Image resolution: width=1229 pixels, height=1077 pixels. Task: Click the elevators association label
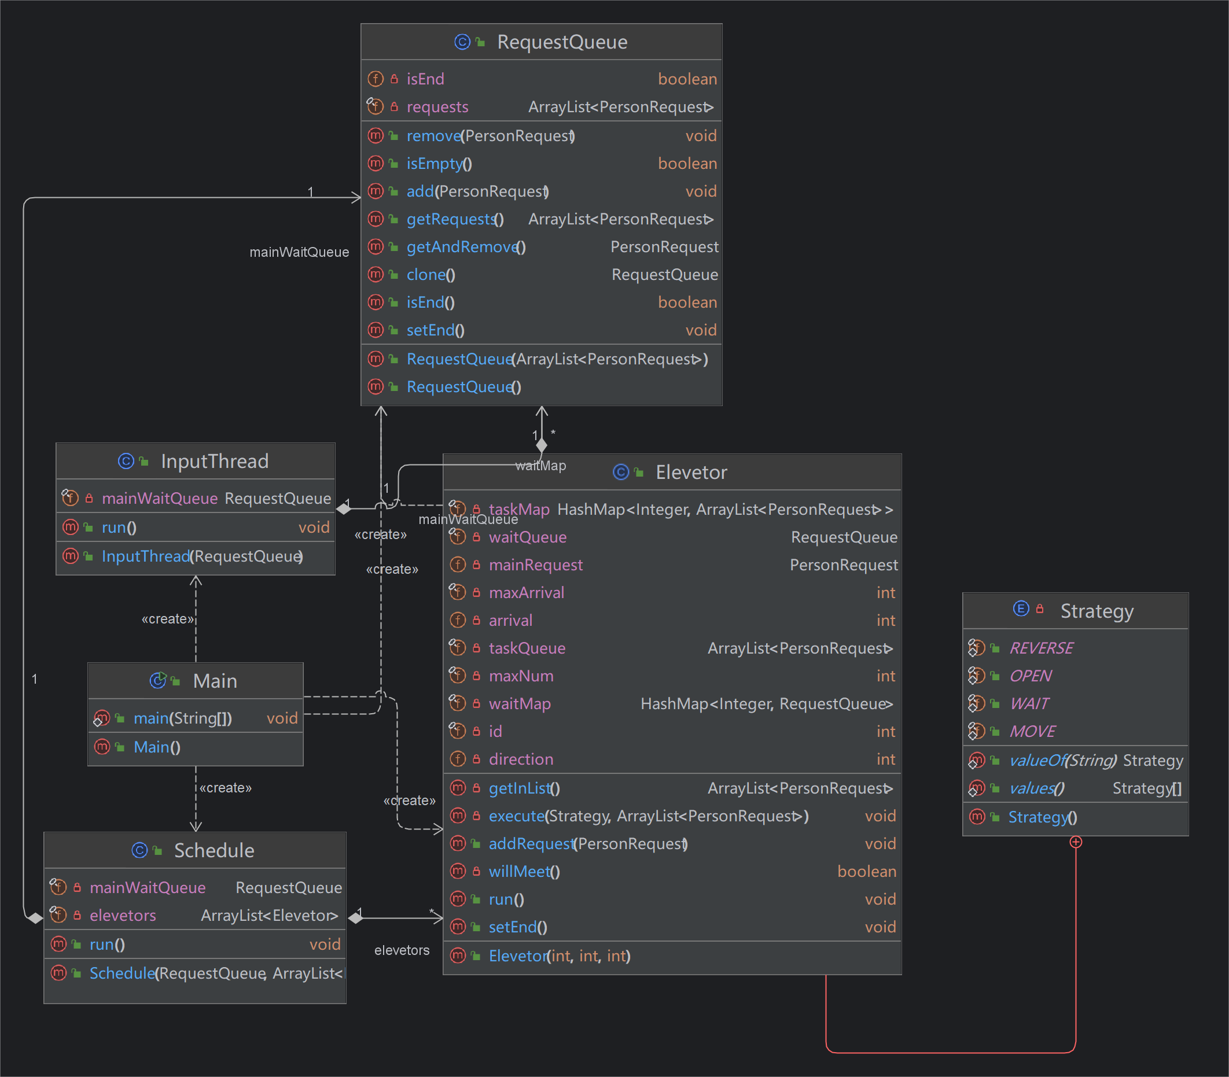pyautogui.click(x=402, y=950)
